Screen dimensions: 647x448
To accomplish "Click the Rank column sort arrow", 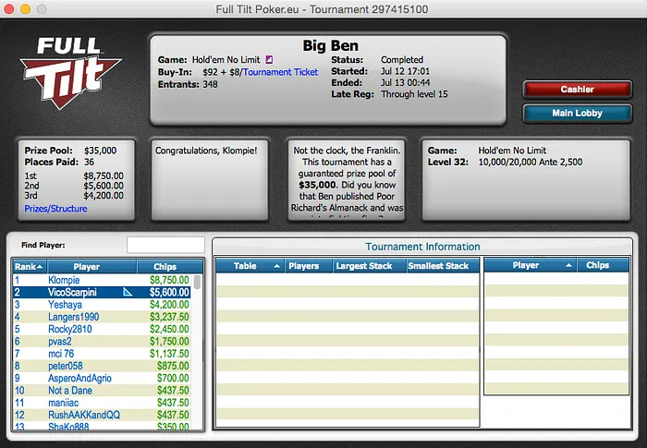I will click(x=37, y=267).
